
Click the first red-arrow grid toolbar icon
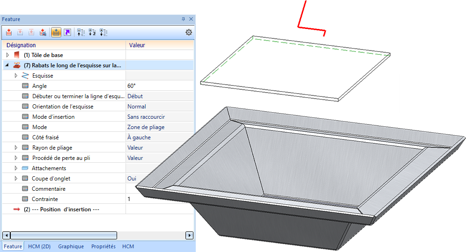click(x=9, y=32)
